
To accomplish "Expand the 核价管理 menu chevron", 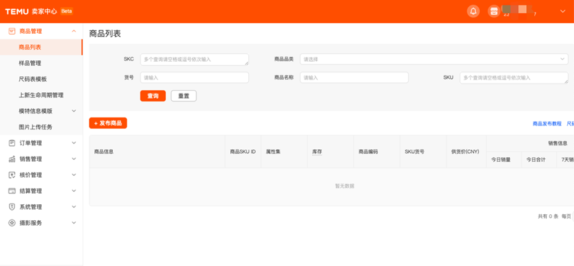I will (74, 175).
